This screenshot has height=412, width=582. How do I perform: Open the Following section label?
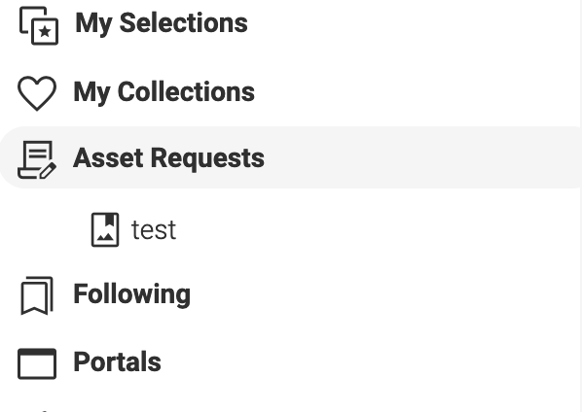pyautogui.click(x=131, y=294)
